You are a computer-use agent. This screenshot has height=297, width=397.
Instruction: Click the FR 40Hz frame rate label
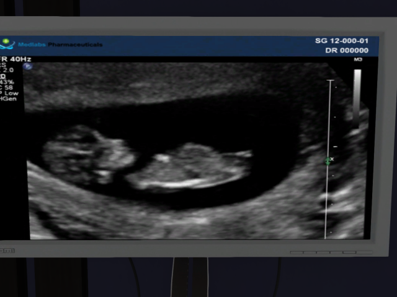tap(16, 59)
